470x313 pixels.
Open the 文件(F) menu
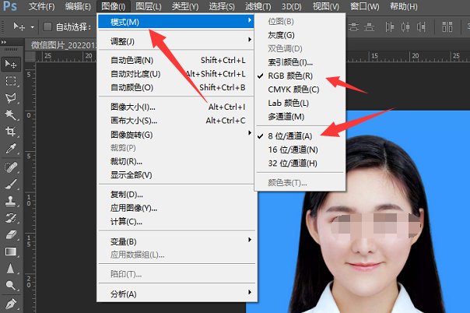click(x=42, y=6)
